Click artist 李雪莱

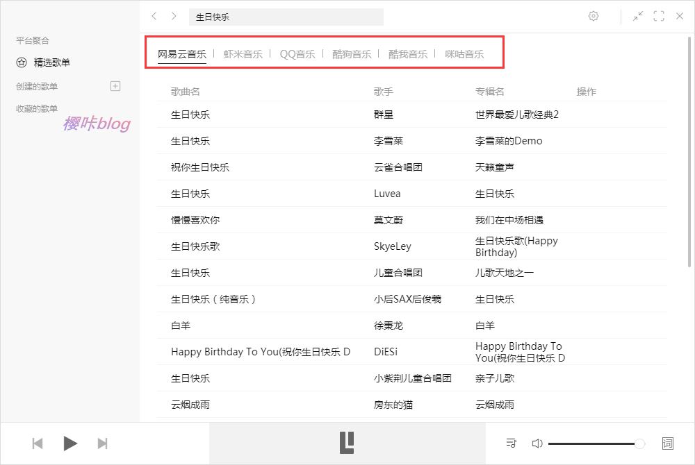(389, 141)
